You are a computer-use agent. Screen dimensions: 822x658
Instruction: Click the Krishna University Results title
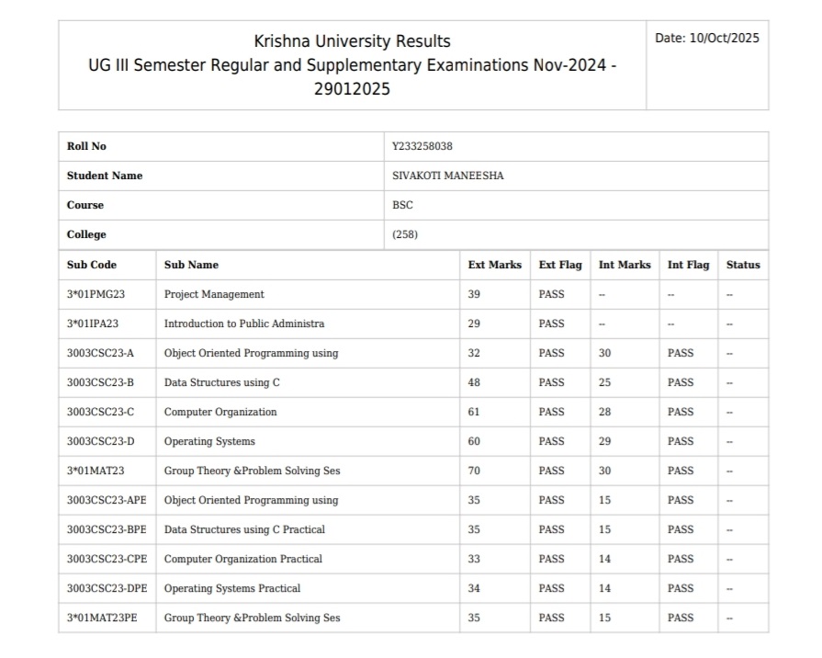click(352, 41)
